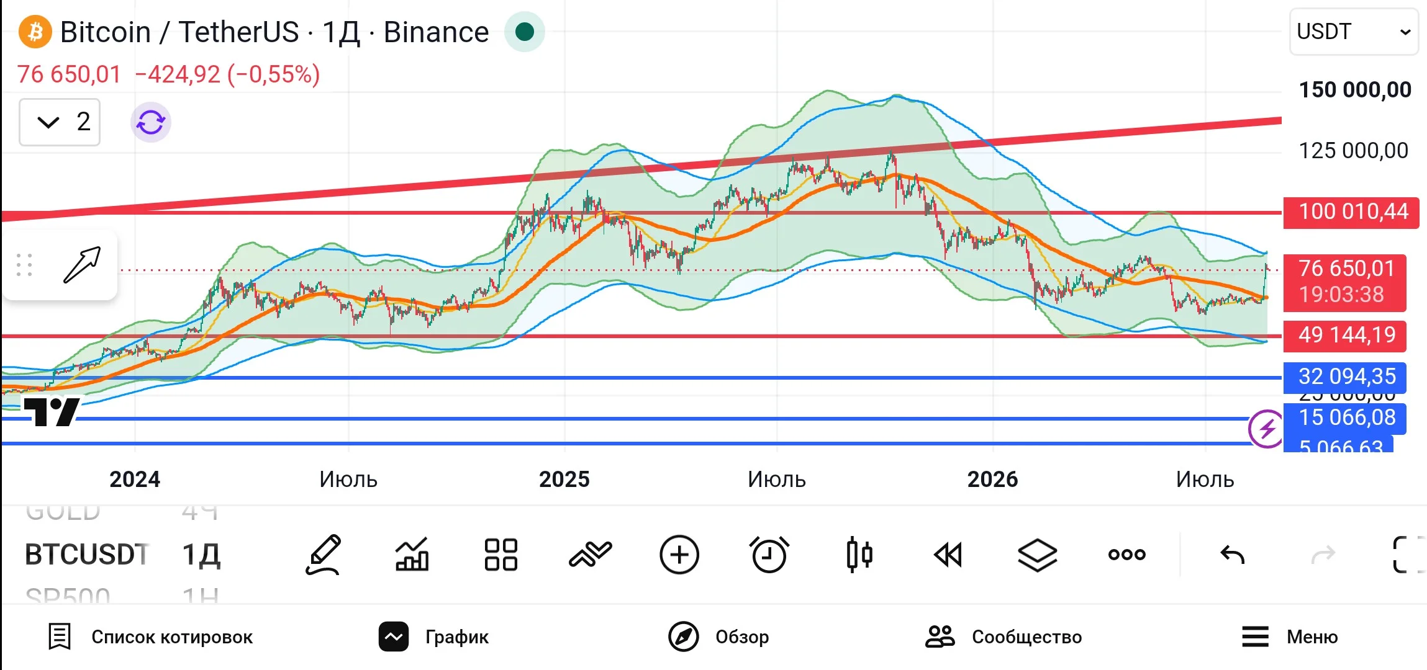Open the BTCUSDT symbol selector
Viewport: 1427px width, 670px height.
87,555
